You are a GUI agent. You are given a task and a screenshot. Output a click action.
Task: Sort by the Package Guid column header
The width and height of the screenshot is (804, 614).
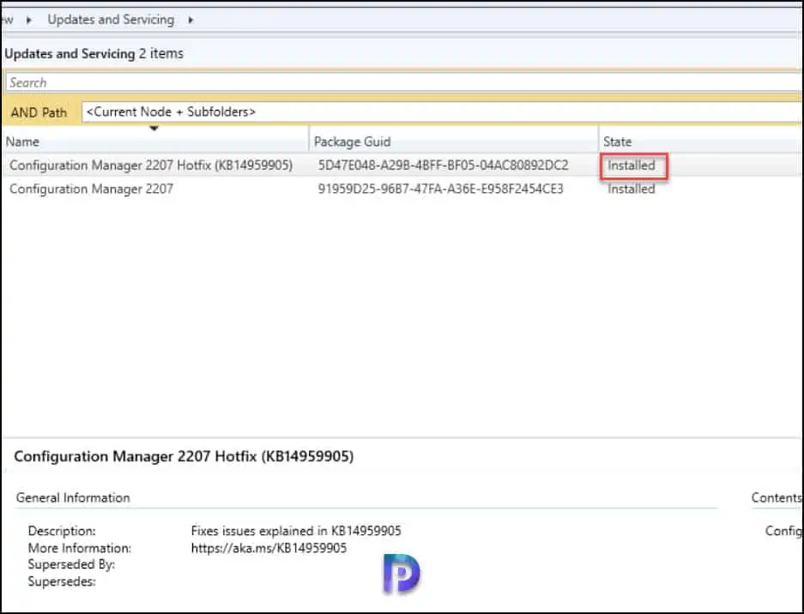tap(454, 141)
